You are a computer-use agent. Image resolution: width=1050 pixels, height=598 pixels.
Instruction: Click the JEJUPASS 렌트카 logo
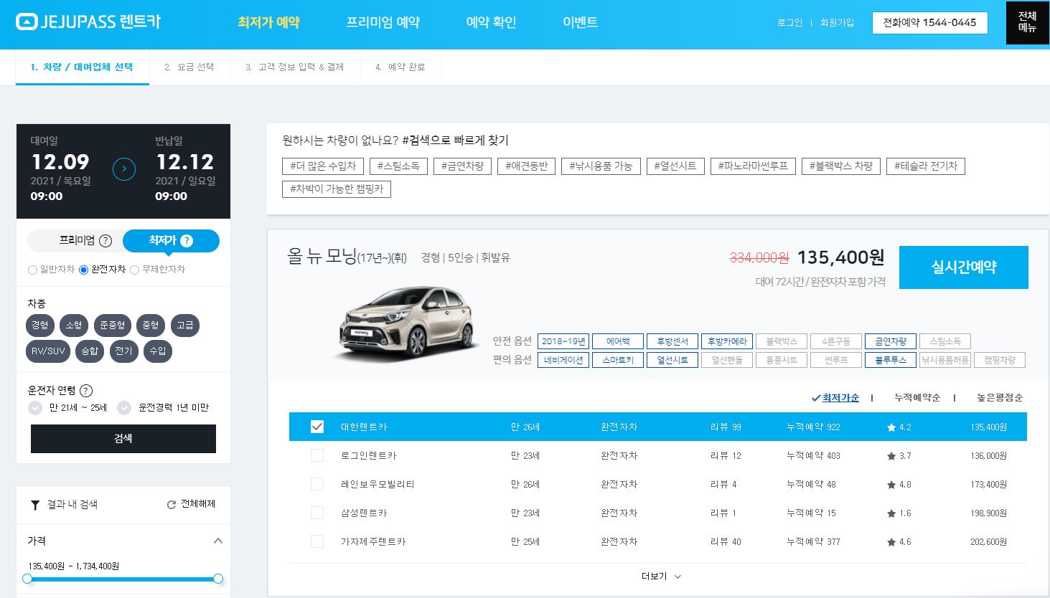88,22
